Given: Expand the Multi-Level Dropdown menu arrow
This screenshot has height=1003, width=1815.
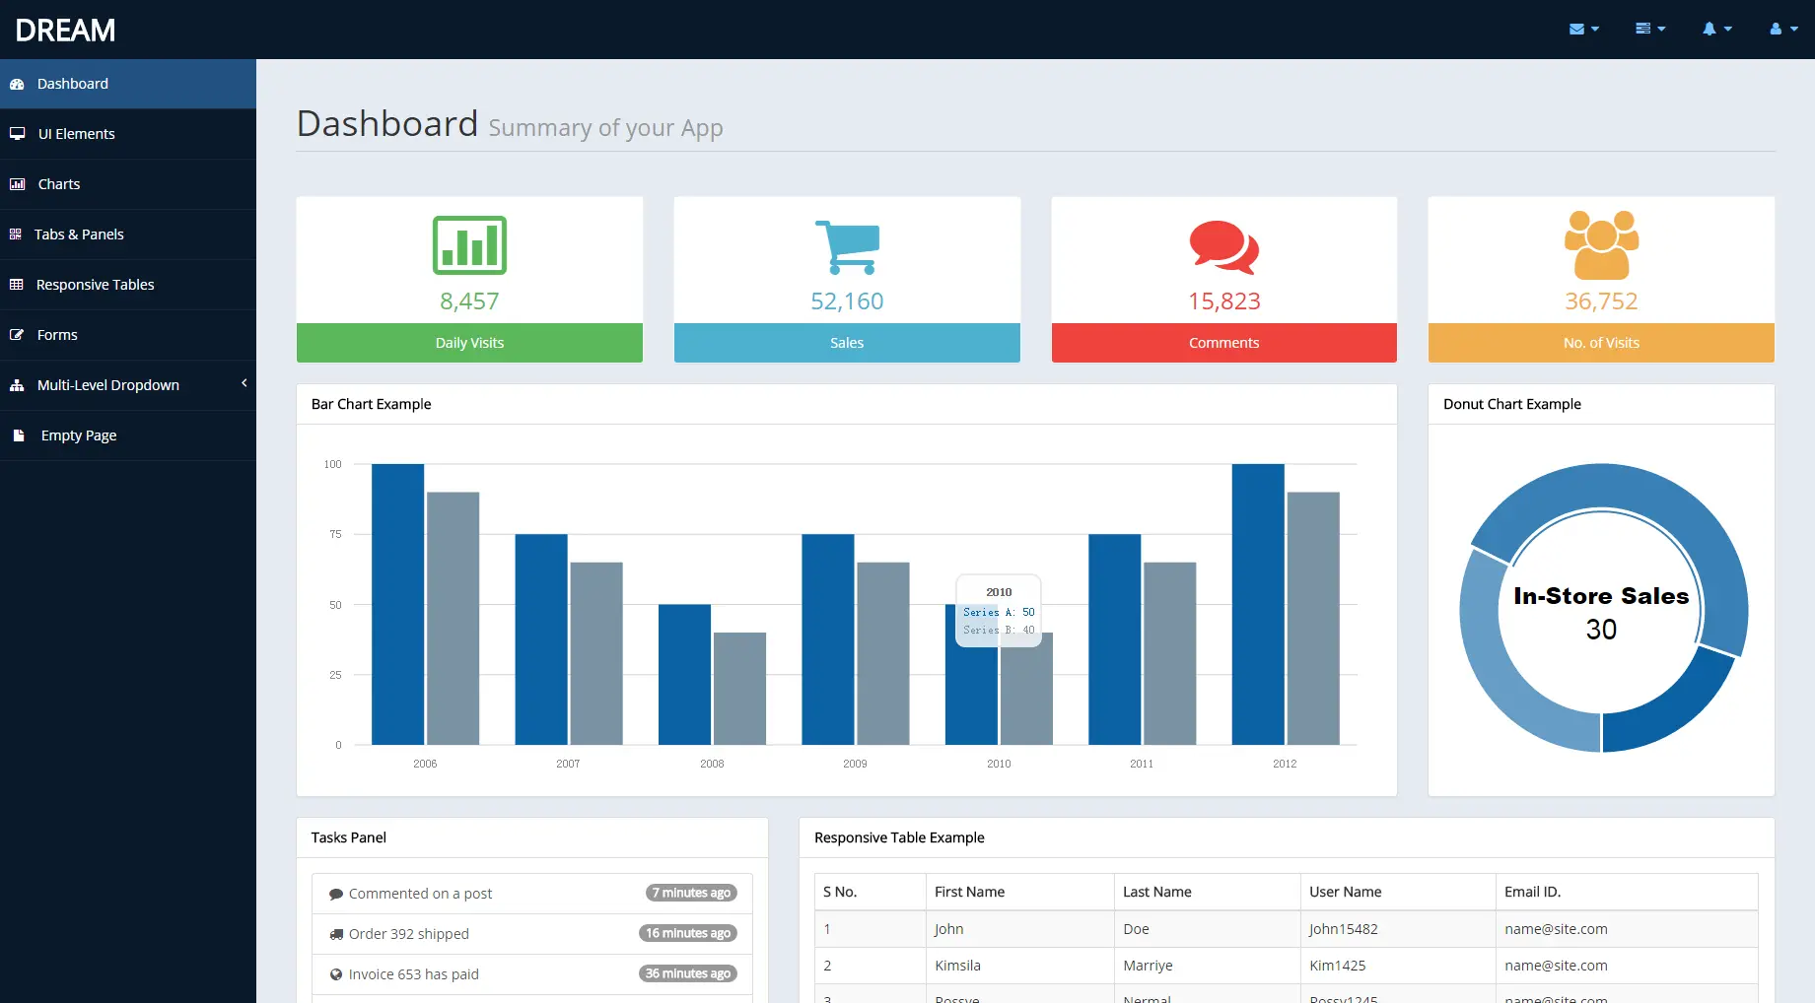Looking at the screenshot, I should coord(244,383).
